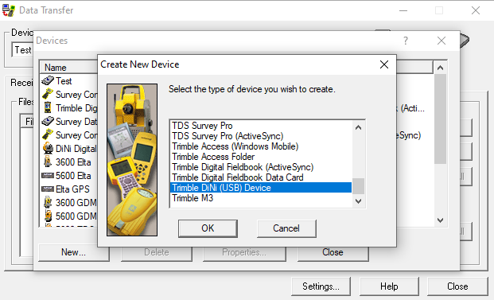494x300 pixels.
Task: Choose Trimble Access Folder entry
Action: pyautogui.click(x=261, y=157)
